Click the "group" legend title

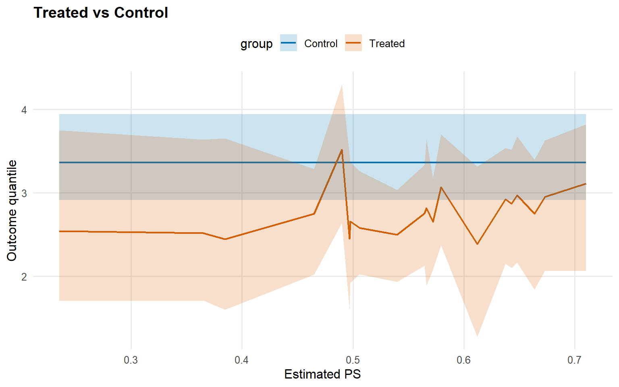click(256, 44)
